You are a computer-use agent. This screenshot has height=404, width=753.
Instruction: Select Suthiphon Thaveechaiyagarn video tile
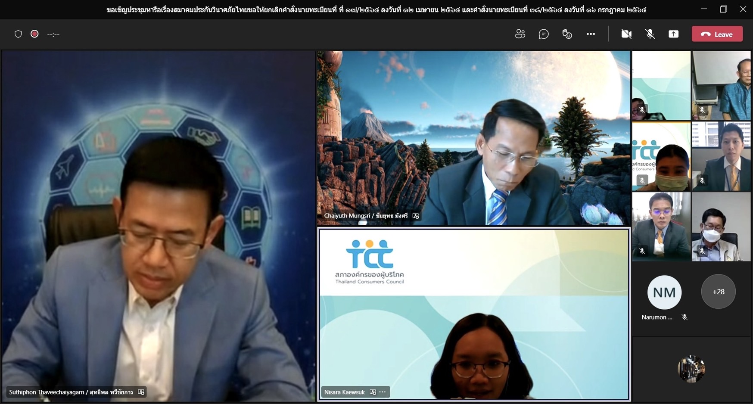pyautogui.click(x=159, y=226)
